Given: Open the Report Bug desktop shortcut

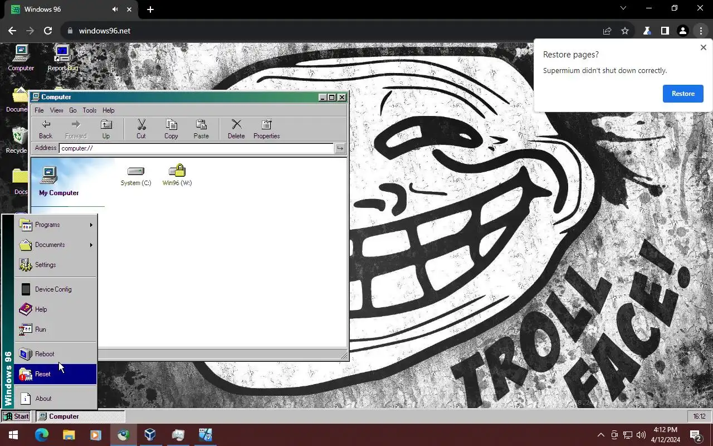Looking at the screenshot, I should tap(62, 58).
